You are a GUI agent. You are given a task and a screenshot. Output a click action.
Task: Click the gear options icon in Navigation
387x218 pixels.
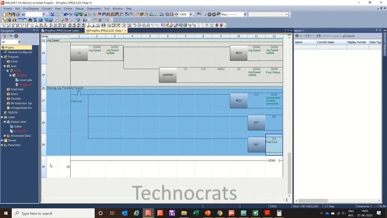tap(16, 36)
